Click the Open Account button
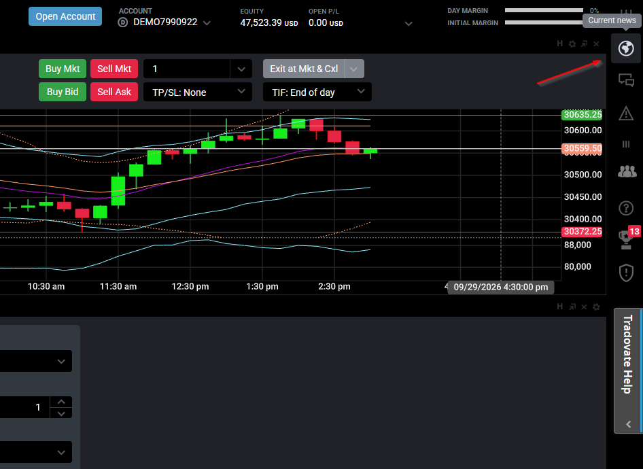Image resolution: width=643 pixels, height=469 pixels. (65, 16)
